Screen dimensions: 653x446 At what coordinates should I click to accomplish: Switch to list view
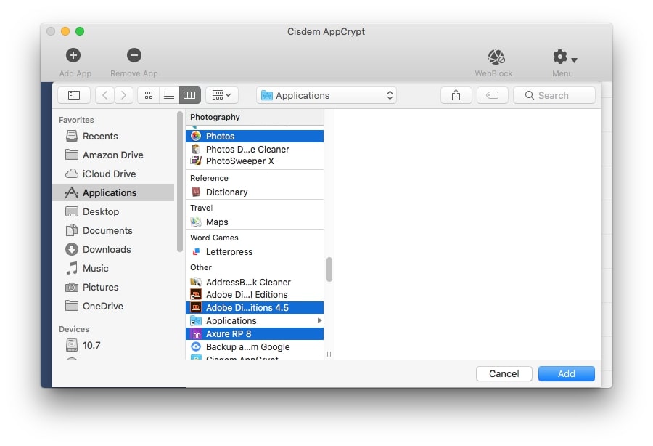coord(169,95)
